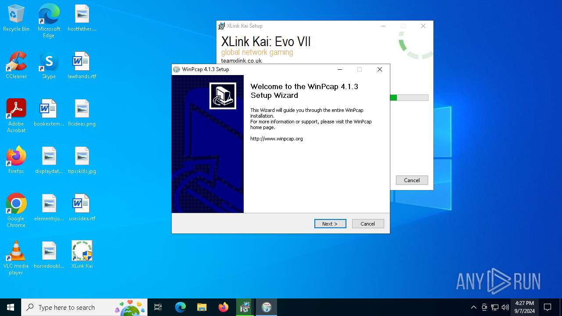Launch Firefox from desktop shortcut
The image size is (562, 316).
coord(16,161)
